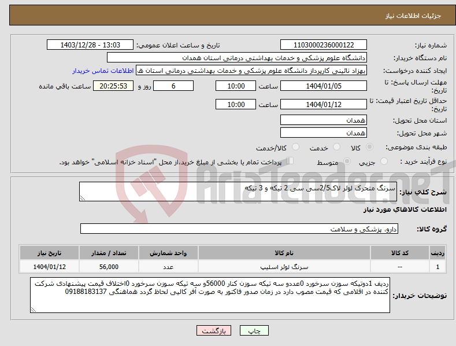
Task: Click the item name cell سرنگ لوئر اسلیپ
Action: tap(284, 267)
